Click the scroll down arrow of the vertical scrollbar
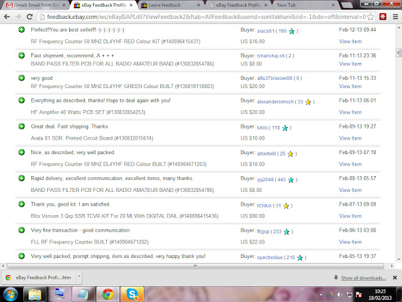402x302 pixels. 398,259
